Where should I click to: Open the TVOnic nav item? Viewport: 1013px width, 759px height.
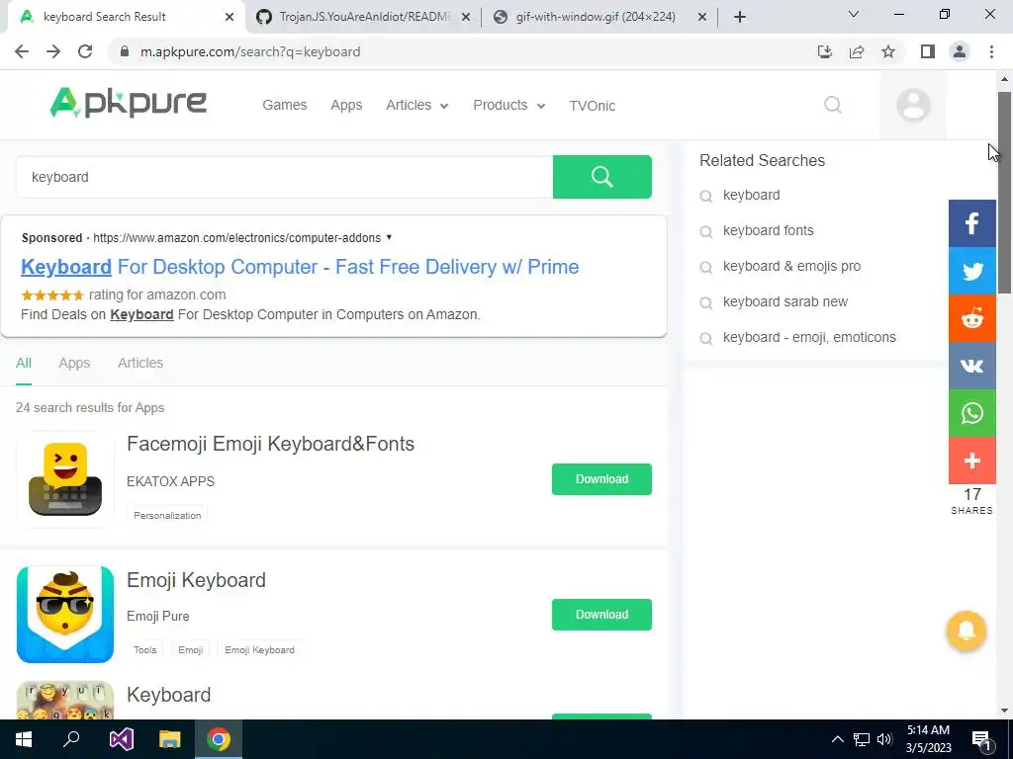[593, 106]
